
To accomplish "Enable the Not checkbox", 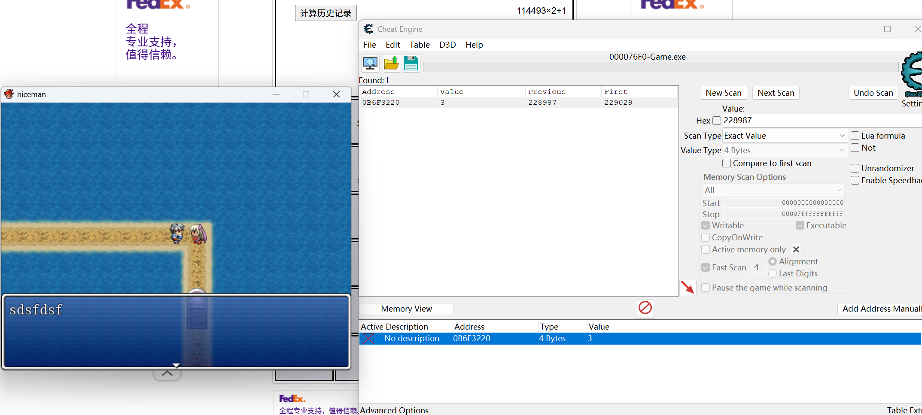I will pos(855,148).
